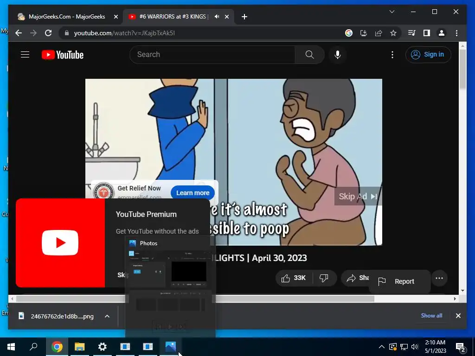Open the volume tray icon
Screen dimensions: 475x356
(x=415, y=347)
